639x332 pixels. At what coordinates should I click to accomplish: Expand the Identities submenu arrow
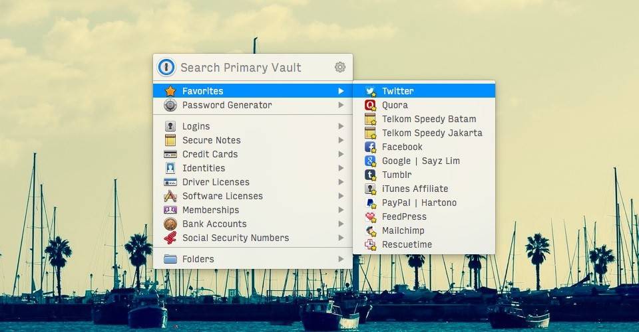point(341,168)
